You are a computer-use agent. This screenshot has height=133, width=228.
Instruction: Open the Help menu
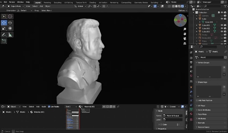point(28,2)
